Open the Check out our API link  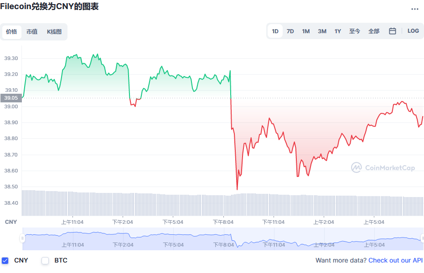tap(395, 260)
